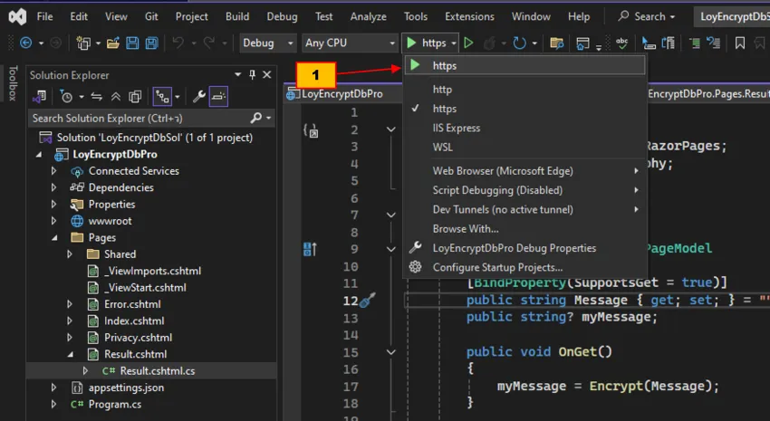This screenshot has width=770, height=421.
Task: Click Start Without Debugging outline play icon
Action: coord(468,43)
